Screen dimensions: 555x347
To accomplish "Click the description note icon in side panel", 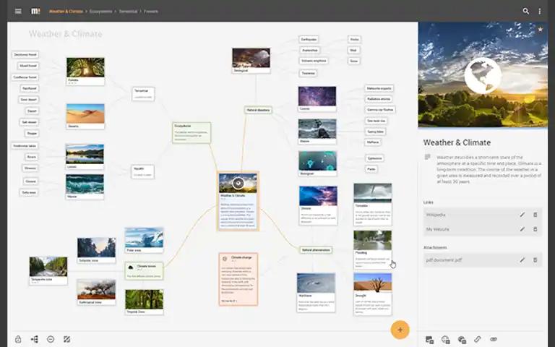I will click(428, 157).
